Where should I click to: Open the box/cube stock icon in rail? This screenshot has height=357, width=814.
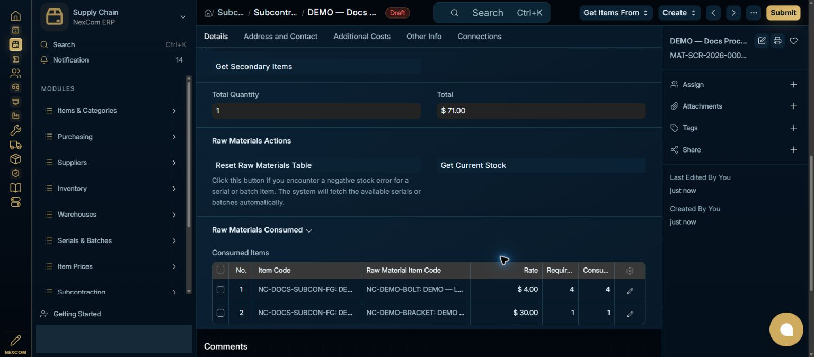point(15,159)
